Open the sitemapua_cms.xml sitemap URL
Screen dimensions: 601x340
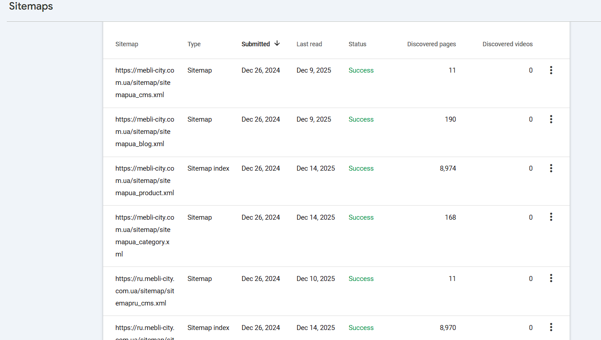145,83
